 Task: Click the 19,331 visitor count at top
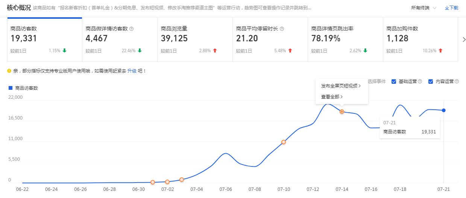[24, 38]
